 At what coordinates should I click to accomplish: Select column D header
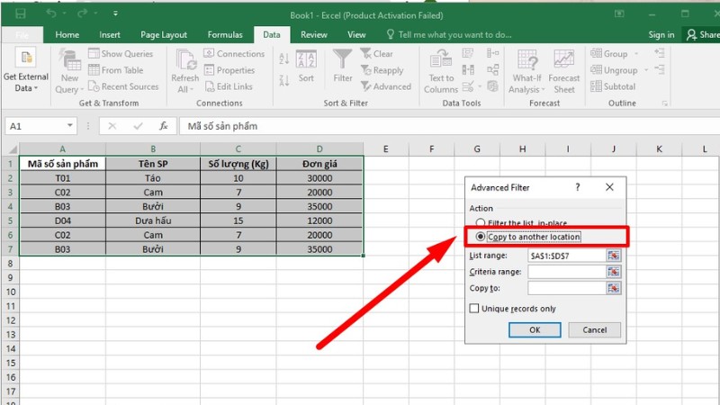(x=319, y=148)
